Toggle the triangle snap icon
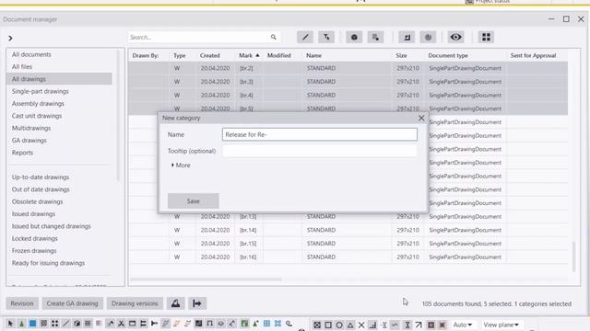 [x=350, y=325]
